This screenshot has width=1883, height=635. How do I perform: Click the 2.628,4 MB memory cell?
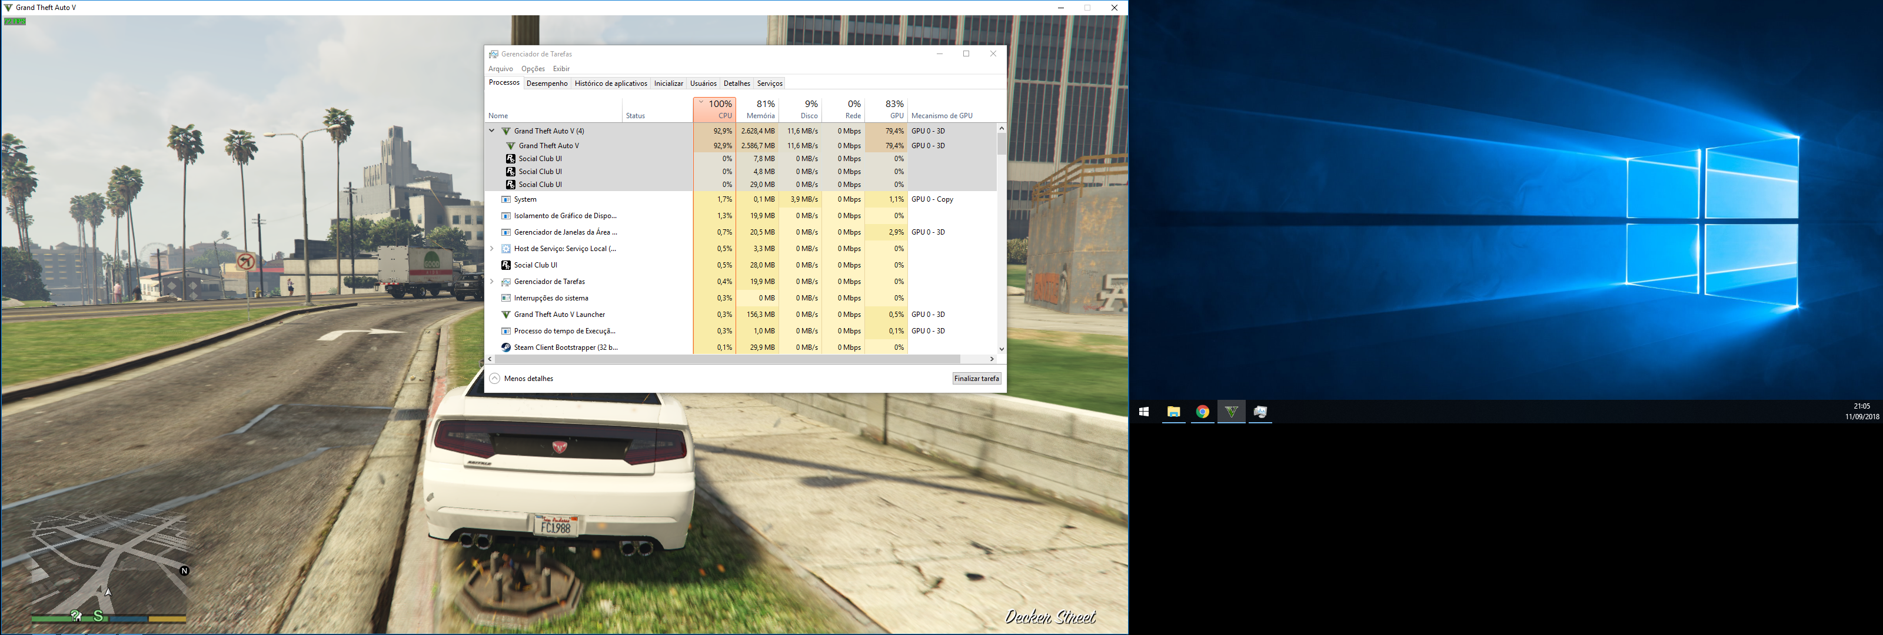[x=757, y=132]
